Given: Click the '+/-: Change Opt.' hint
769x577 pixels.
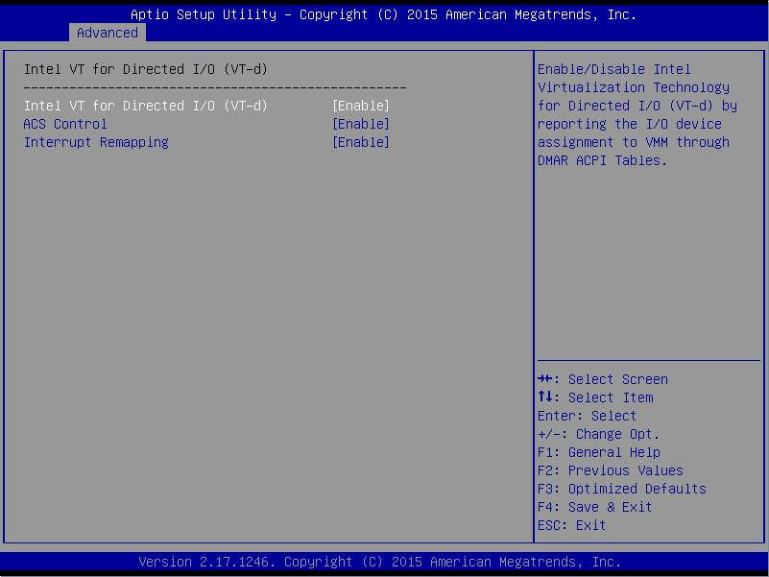Looking at the screenshot, I should pos(599,434).
